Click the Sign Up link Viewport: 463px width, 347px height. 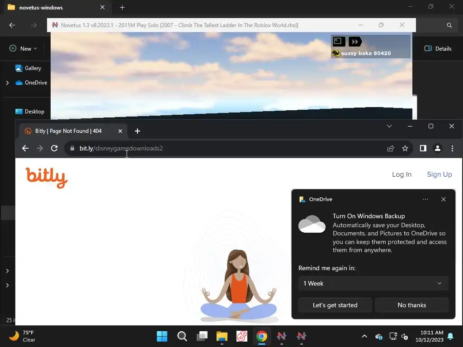point(439,174)
